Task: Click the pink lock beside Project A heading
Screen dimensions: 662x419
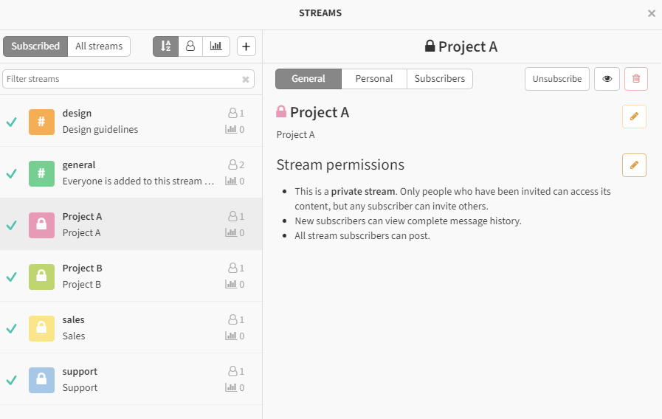Action: [281, 111]
